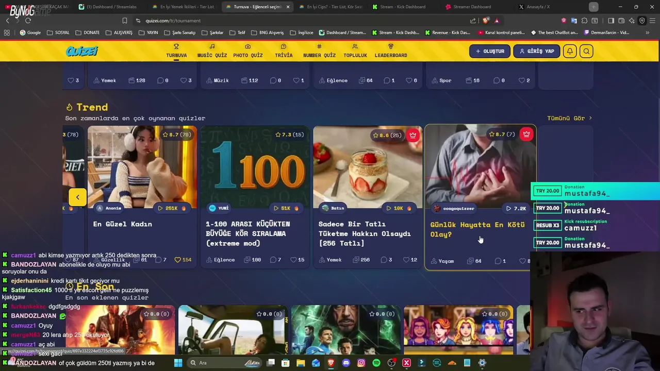Click play count 7.2K on Günlük Hayatta card
The height and width of the screenshot is (371, 660).
[x=516, y=209]
